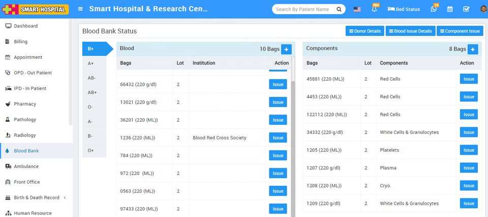Image resolution: width=488 pixels, height=217 pixels.
Task: Click the user profile avatar
Action: coord(483,9)
